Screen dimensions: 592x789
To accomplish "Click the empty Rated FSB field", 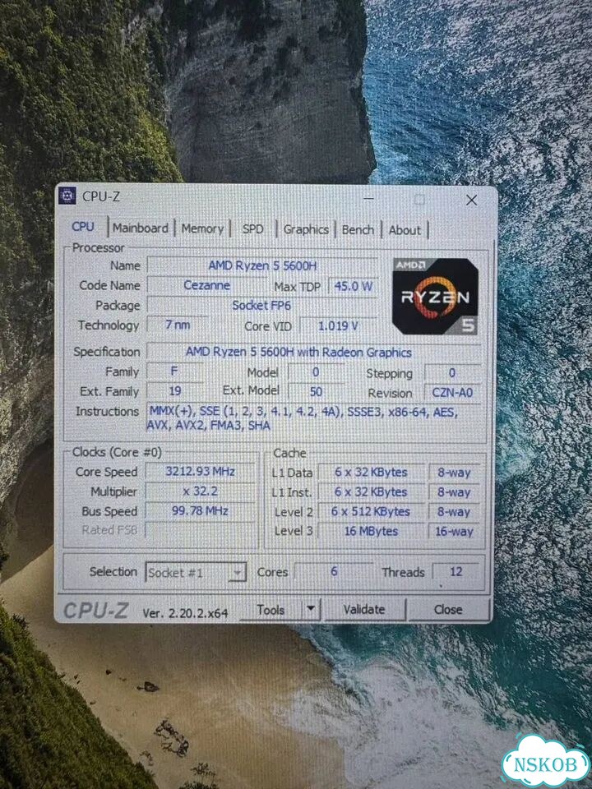I will point(201,530).
